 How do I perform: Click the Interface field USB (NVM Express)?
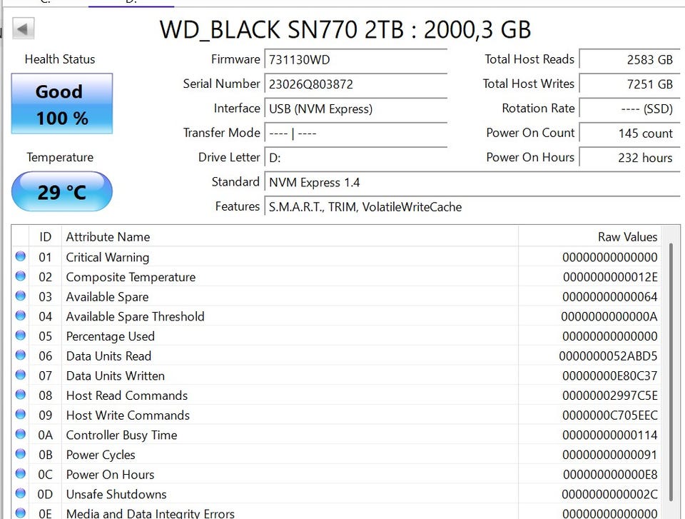point(355,109)
